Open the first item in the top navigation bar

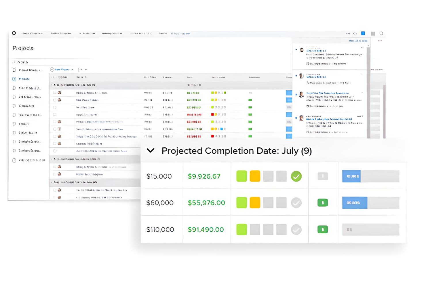(x=33, y=34)
